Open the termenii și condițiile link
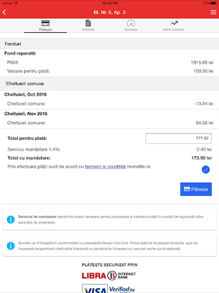 coord(105,167)
